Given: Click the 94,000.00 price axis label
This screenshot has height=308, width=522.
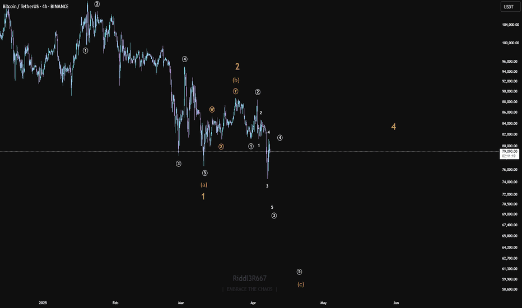Looking at the screenshot, I should [x=510, y=72].
